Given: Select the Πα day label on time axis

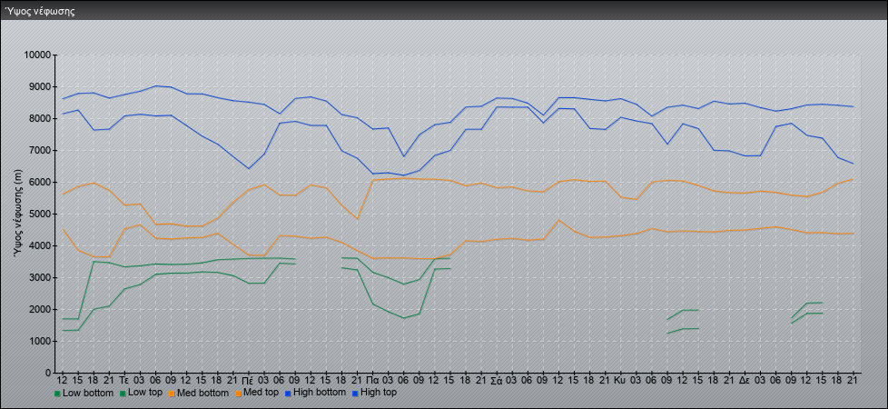Looking at the screenshot, I should coord(372,380).
